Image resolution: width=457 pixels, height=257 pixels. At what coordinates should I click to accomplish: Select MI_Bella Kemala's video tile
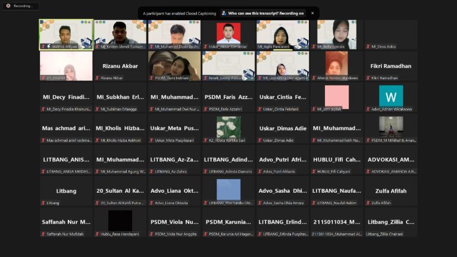337,35
